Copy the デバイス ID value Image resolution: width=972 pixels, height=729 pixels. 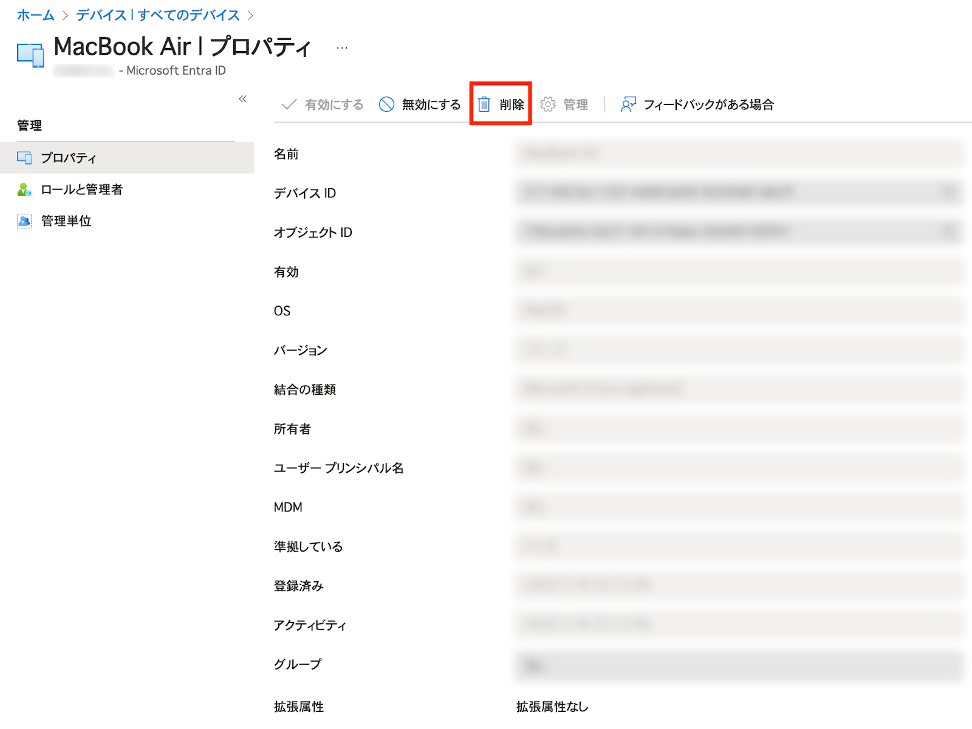click(949, 193)
